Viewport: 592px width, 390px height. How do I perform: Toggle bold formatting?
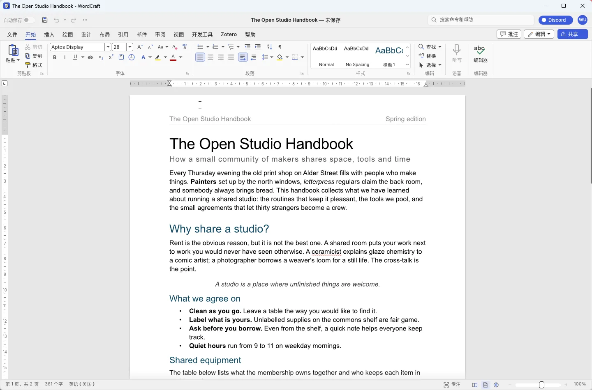click(55, 57)
